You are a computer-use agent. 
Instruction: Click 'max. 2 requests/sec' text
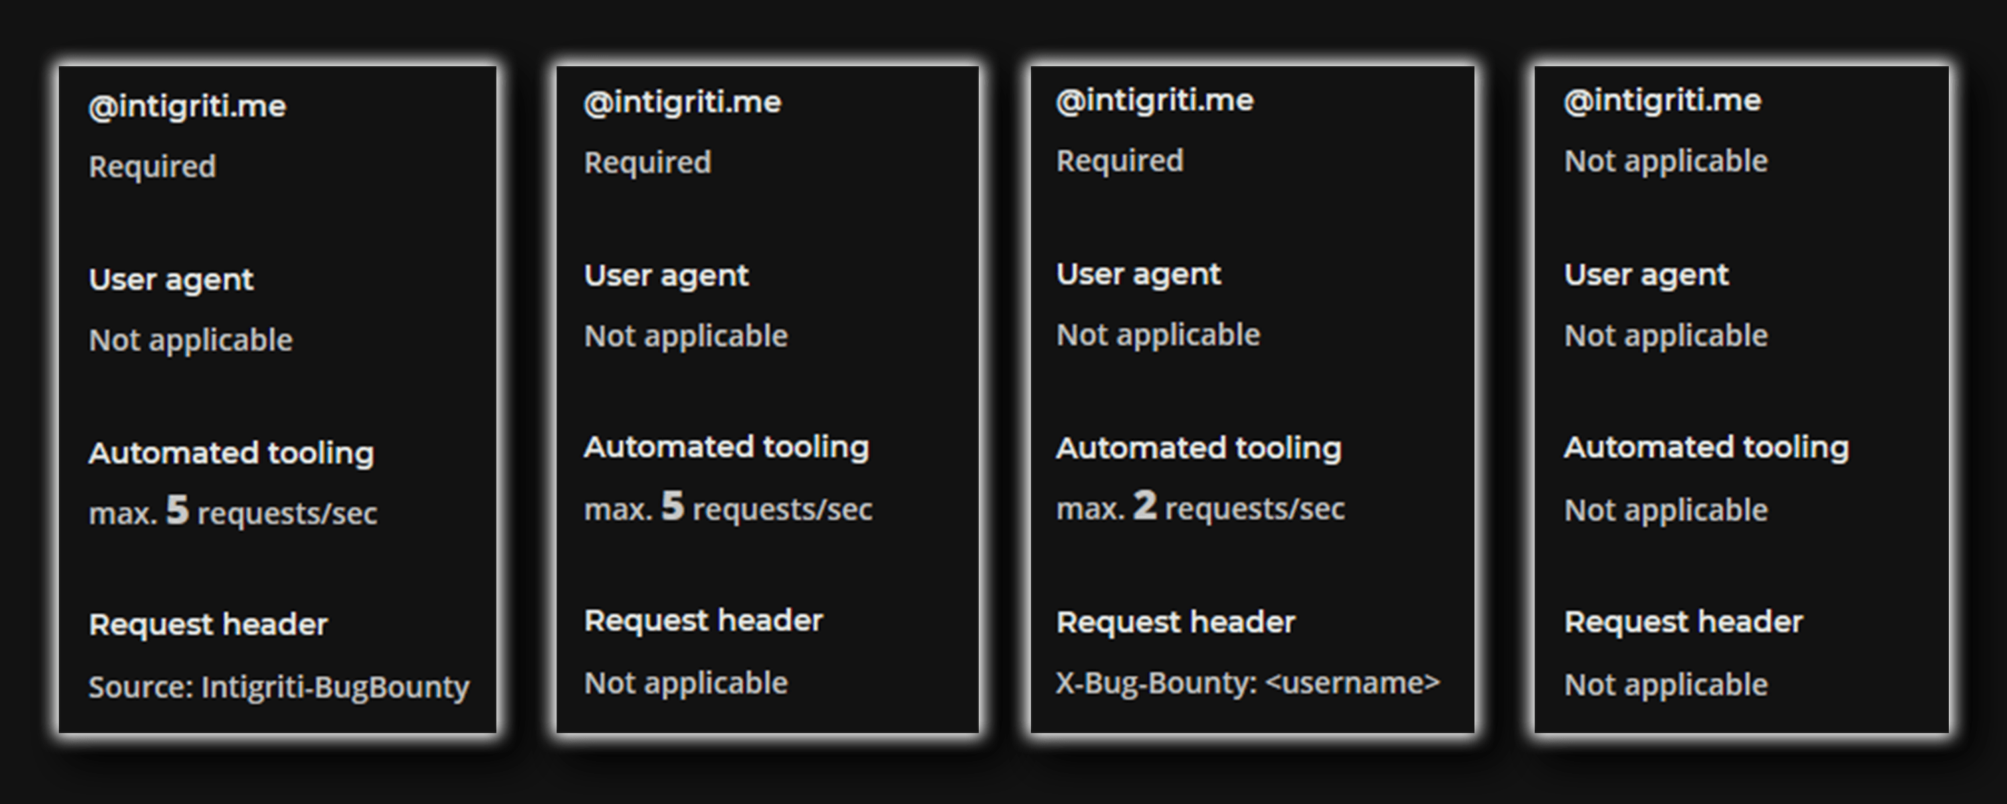pyautogui.click(x=1201, y=507)
